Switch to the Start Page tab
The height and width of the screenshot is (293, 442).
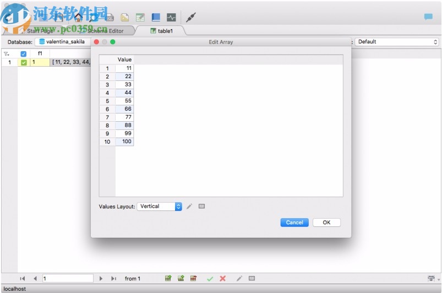40,31
